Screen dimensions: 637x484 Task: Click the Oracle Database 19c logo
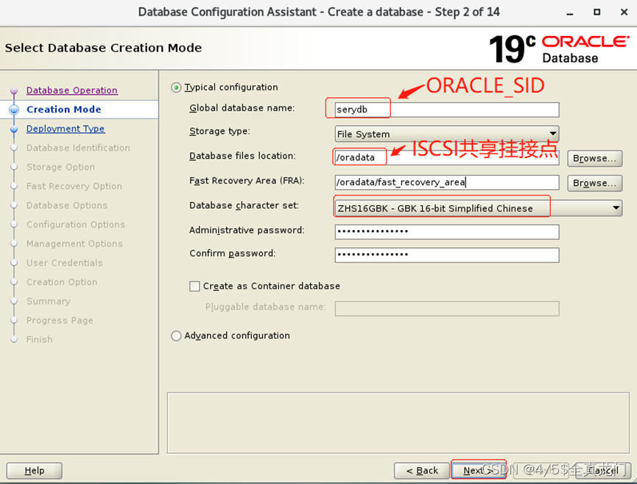[x=560, y=47]
